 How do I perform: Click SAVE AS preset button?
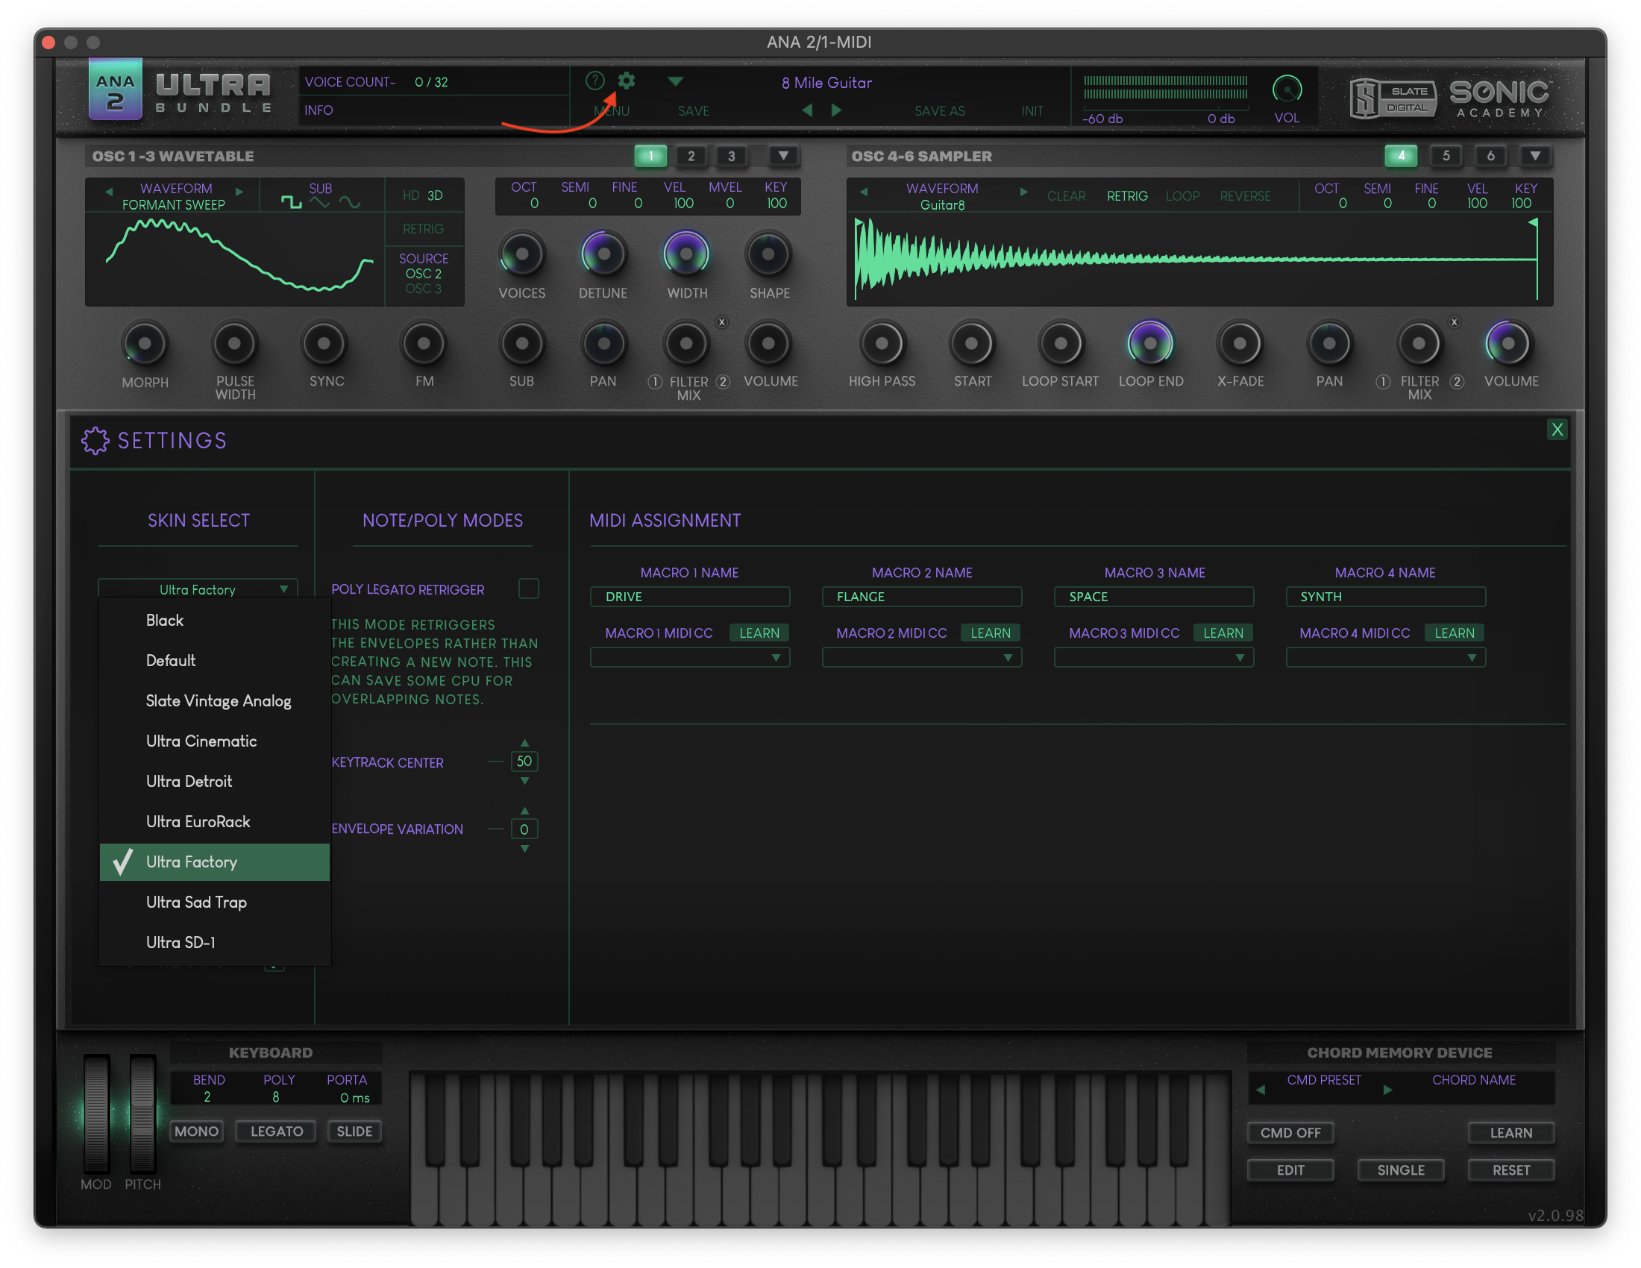[939, 111]
